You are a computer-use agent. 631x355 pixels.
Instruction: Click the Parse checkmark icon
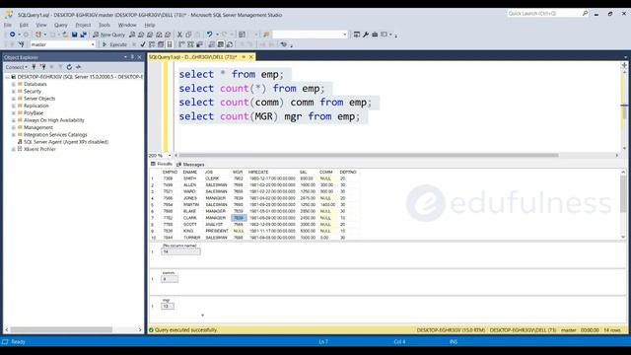[x=142, y=44]
